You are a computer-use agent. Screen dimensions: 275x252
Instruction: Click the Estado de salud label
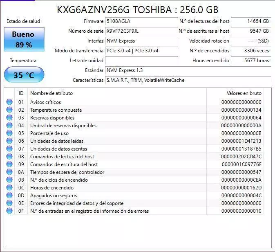click(23, 21)
